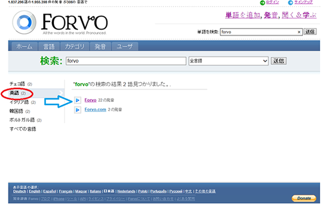The width and height of the screenshot is (324, 207).
Task: Open the プライバシー footer link
Action: [x=116, y=199]
